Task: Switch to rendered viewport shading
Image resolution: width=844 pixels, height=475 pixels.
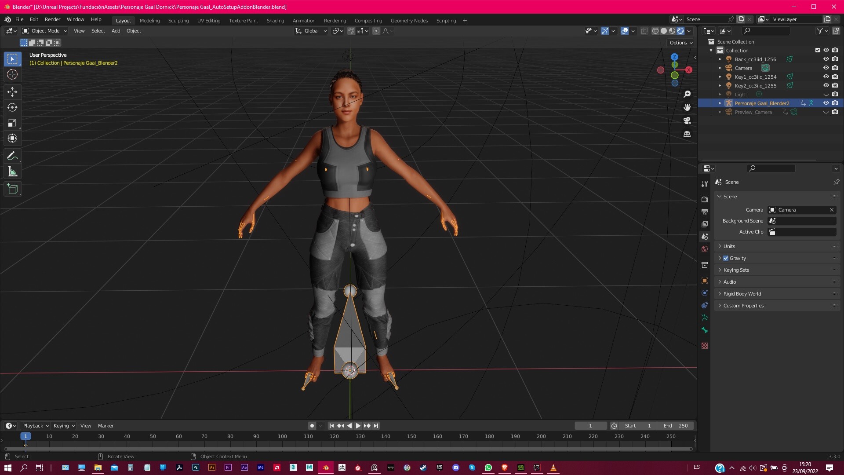Action: click(680, 31)
